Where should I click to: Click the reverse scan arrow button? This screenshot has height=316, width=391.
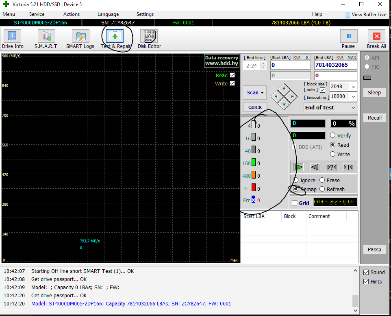tap(315, 167)
